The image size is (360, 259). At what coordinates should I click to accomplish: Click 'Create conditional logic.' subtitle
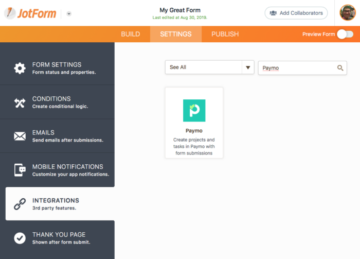click(60, 107)
